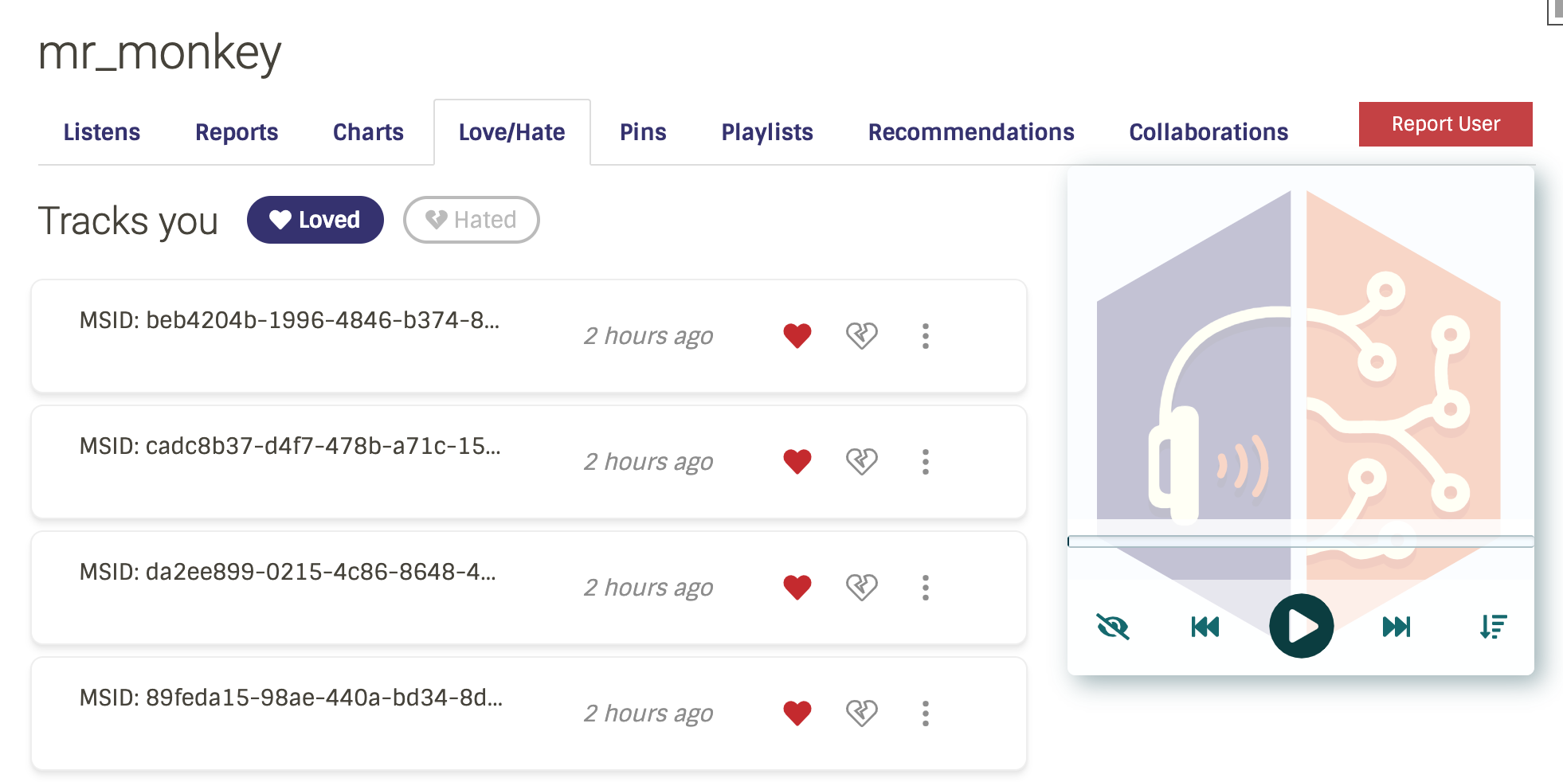Open the Reports tab
The image size is (1563, 782).
pos(237,132)
